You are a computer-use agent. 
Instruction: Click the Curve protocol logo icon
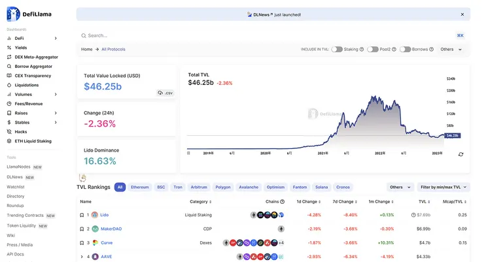pos(95,242)
